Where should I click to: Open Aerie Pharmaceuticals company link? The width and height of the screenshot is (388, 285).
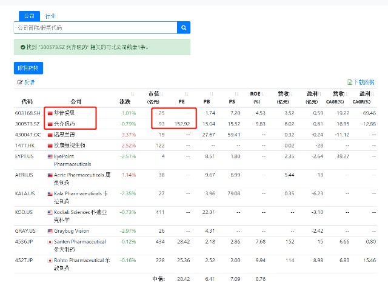pyautogui.click(x=82, y=179)
